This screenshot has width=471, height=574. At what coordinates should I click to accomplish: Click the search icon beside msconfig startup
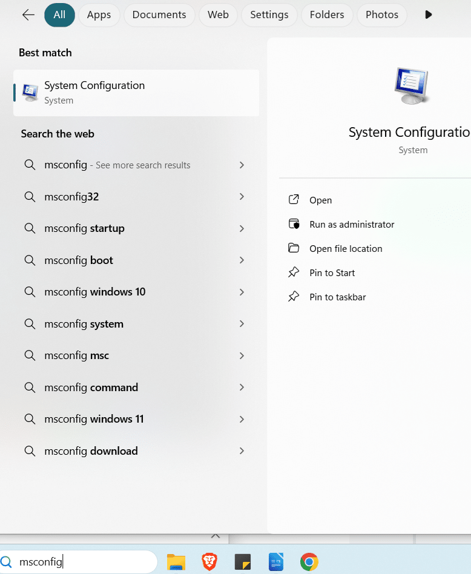tap(30, 228)
